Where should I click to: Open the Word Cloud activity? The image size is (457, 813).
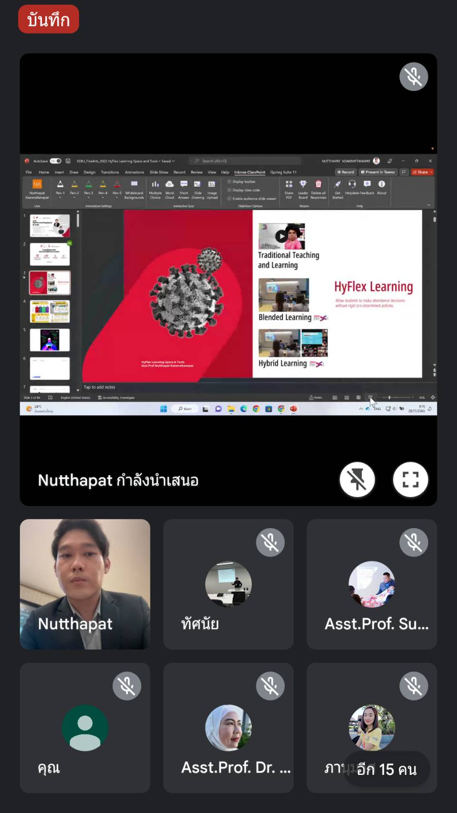(x=169, y=184)
